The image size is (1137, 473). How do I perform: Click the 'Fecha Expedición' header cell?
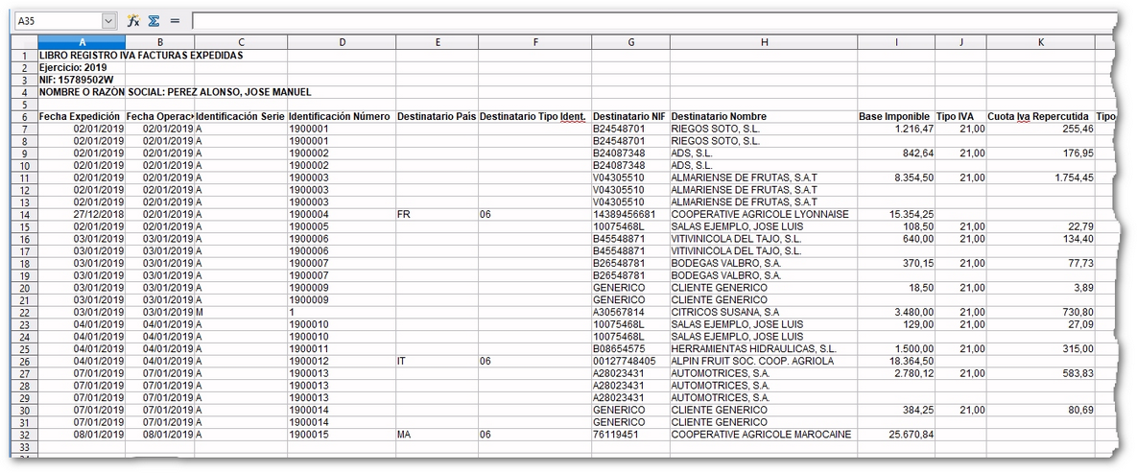coord(82,117)
